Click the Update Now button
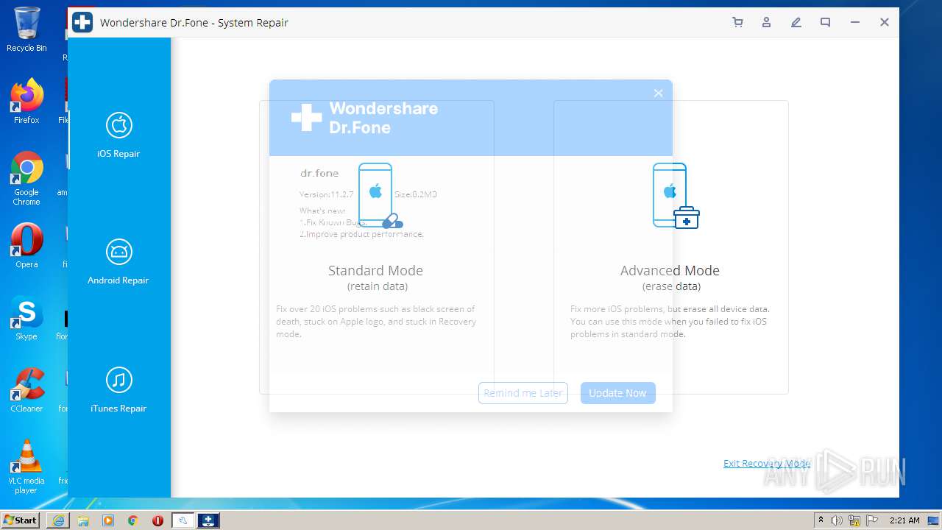 tap(617, 393)
